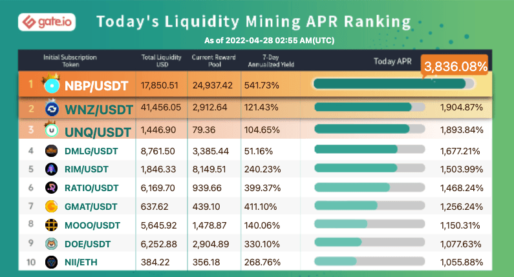Click the WNZ token icon
This screenshot has width=514, height=277.
tap(51, 110)
